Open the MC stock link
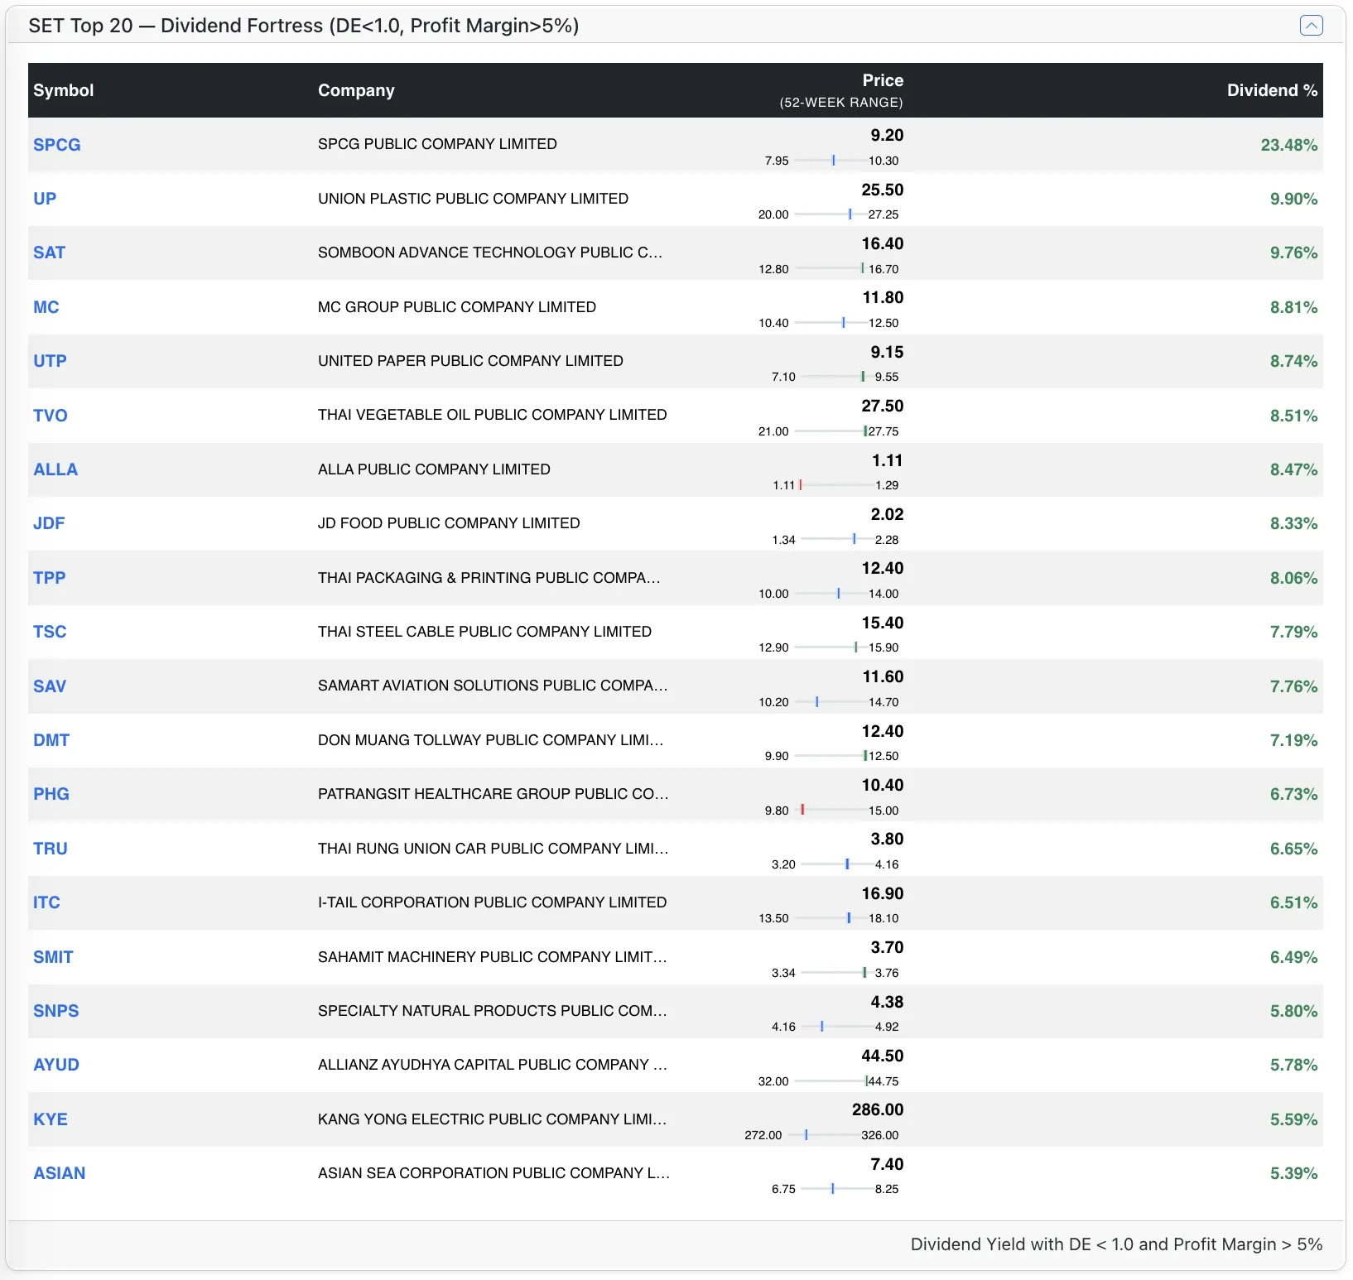The image size is (1353, 1280). 46,307
